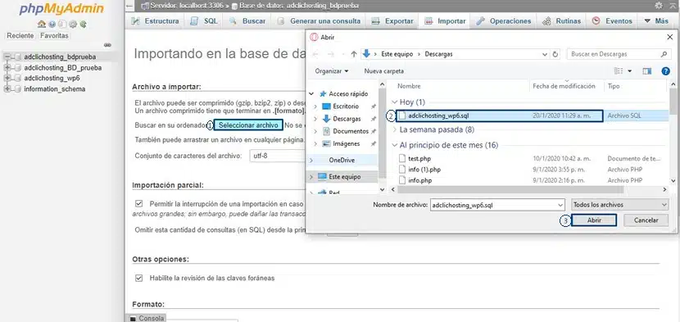Sort file list by Fecha de modificación
The width and height of the screenshot is (680, 322).
[x=564, y=86]
